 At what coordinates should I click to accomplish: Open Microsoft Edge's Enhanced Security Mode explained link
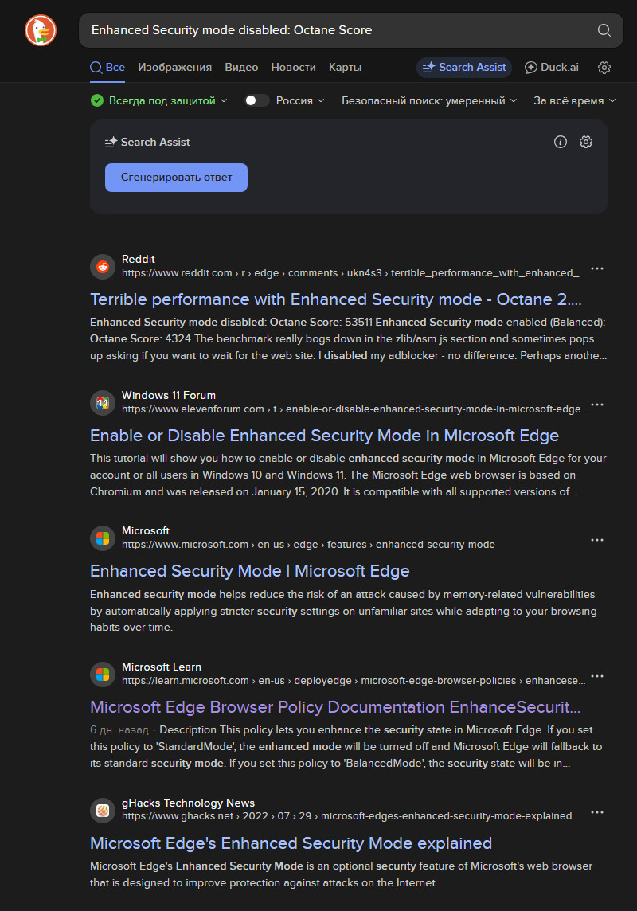coord(291,843)
